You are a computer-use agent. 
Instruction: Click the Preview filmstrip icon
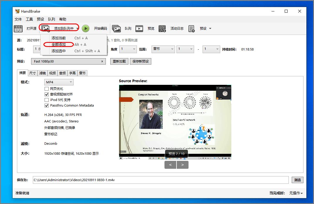coord(139,28)
